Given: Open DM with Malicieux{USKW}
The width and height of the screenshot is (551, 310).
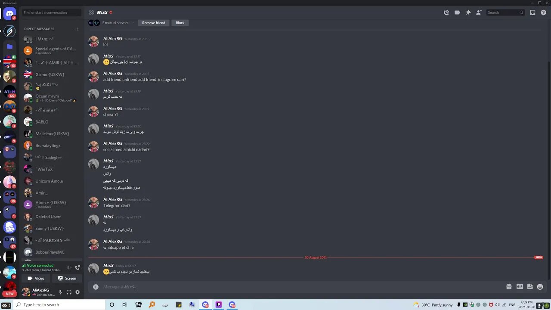Looking at the screenshot, I should click(52, 133).
